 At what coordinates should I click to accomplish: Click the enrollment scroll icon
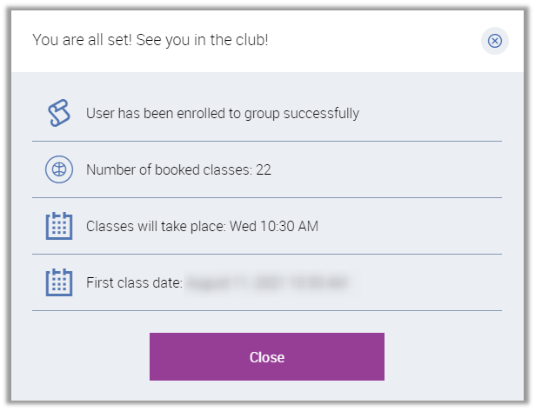click(58, 113)
